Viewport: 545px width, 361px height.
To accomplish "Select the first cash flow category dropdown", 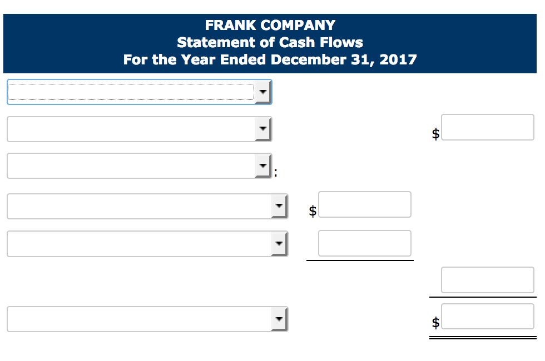I will 133,92.
